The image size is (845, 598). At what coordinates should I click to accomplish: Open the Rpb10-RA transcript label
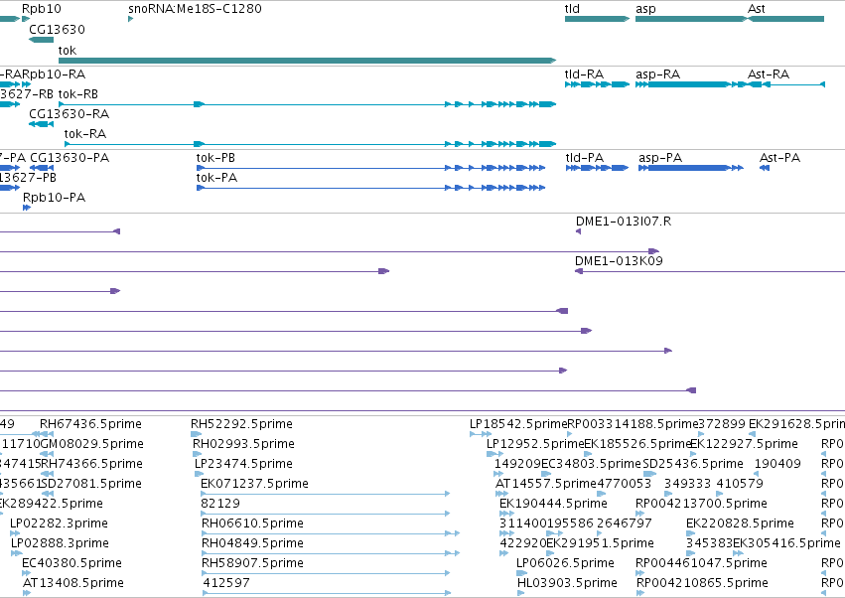coord(54,74)
